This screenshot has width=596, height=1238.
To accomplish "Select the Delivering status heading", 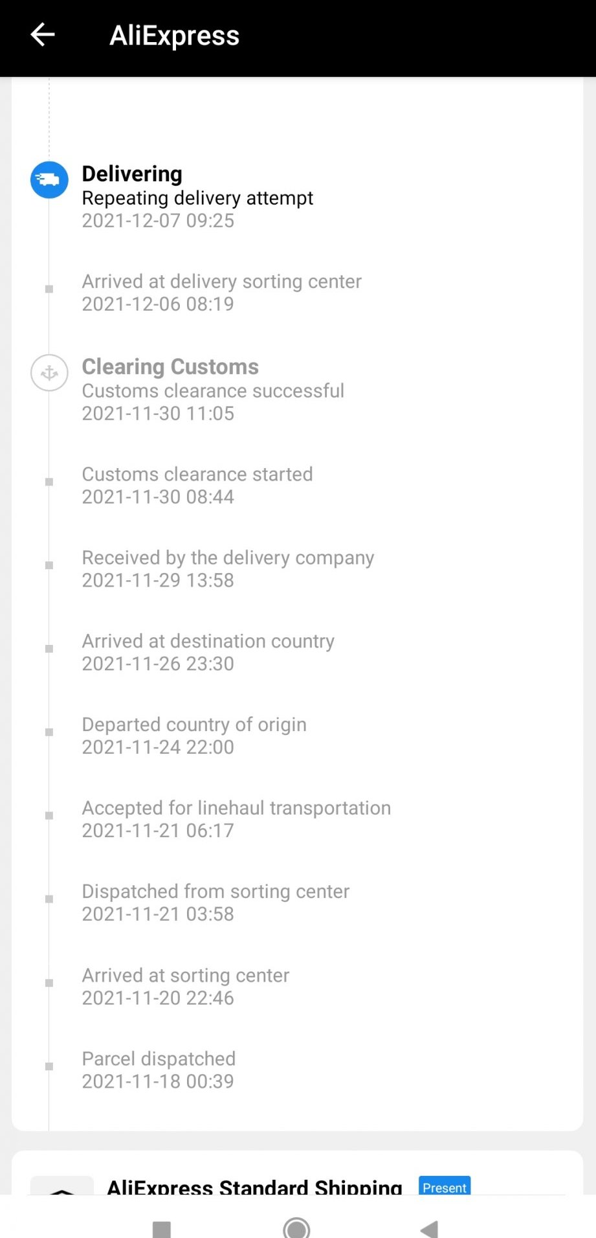I will [x=132, y=174].
